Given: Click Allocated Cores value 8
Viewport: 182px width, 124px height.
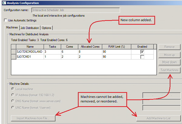Looking at the screenshot, I should [x=90, y=52].
